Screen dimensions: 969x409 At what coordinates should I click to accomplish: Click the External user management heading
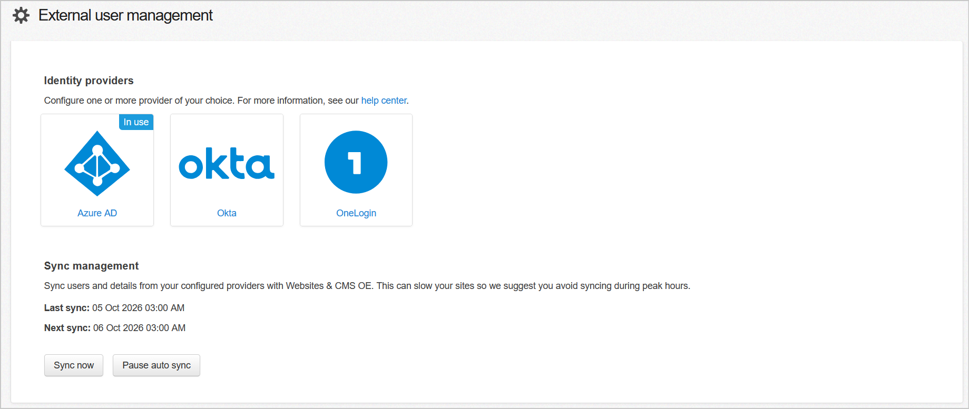tap(125, 15)
